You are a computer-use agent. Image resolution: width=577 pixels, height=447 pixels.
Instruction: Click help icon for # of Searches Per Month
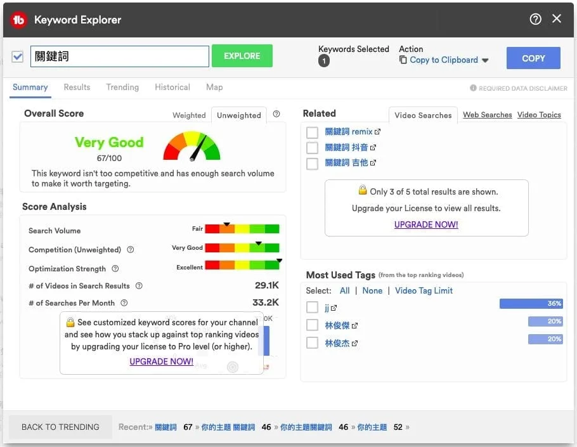click(124, 303)
